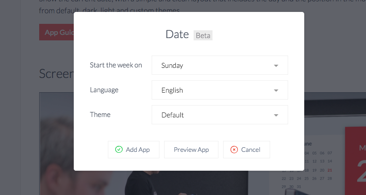This screenshot has width=366, height=195.
Task: Open the Language dropdown arrow
Action: [x=276, y=90]
